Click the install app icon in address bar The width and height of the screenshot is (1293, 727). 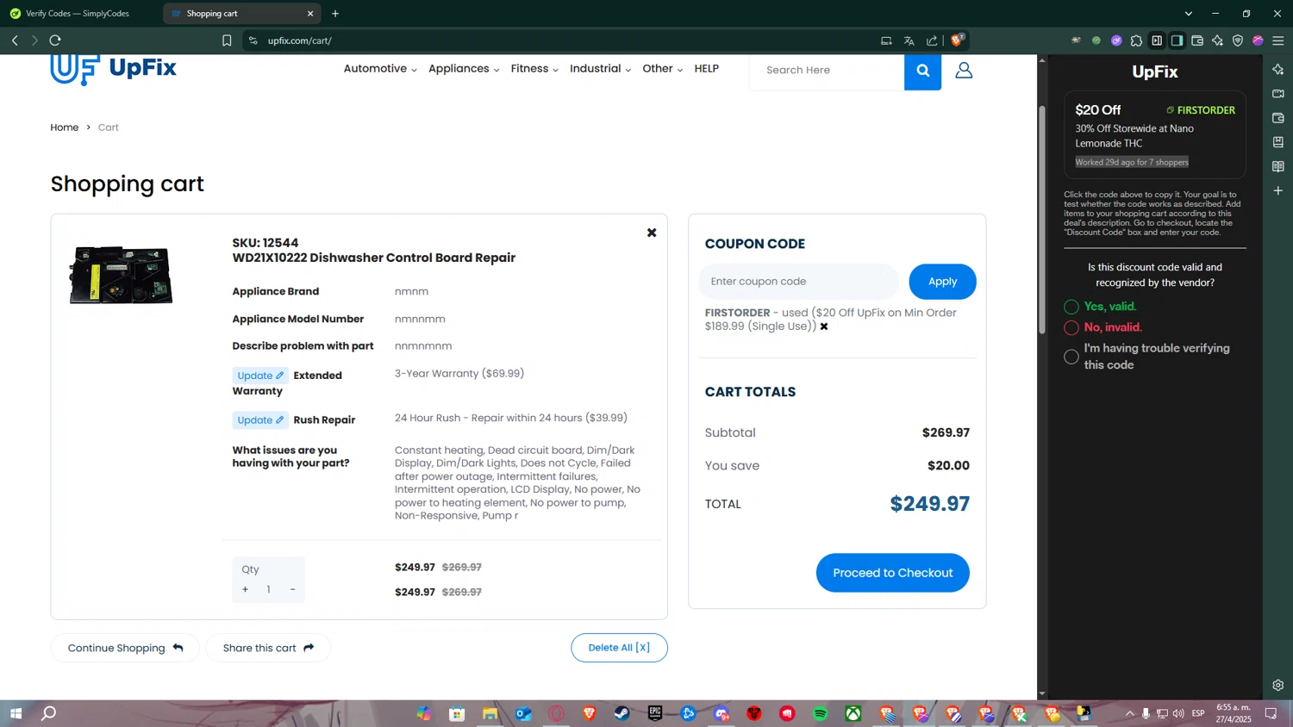click(886, 40)
